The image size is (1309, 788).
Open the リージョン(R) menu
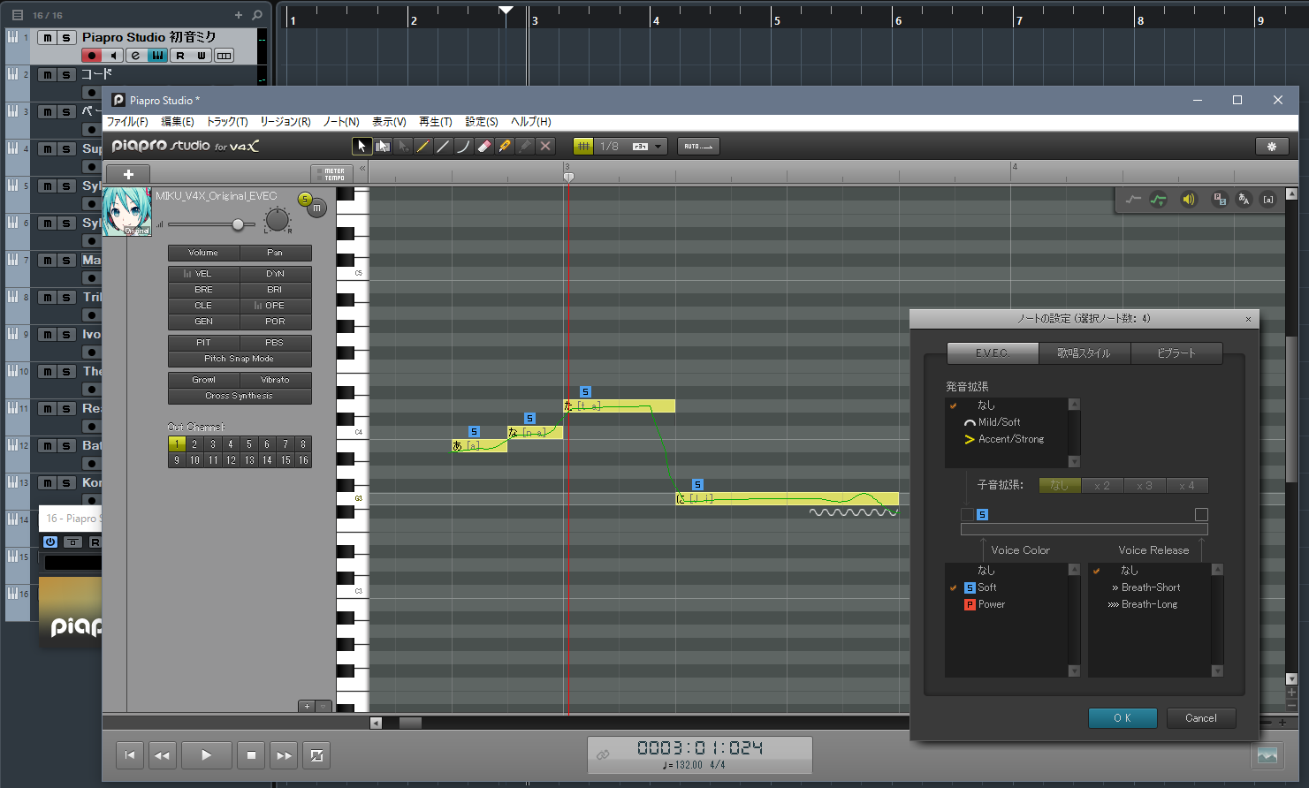click(285, 122)
